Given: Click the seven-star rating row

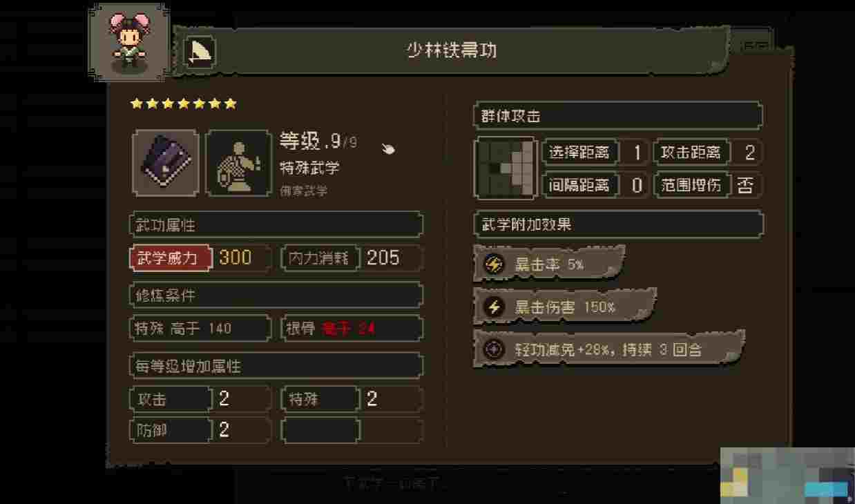Looking at the screenshot, I should pyautogui.click(x=184, y=104).
